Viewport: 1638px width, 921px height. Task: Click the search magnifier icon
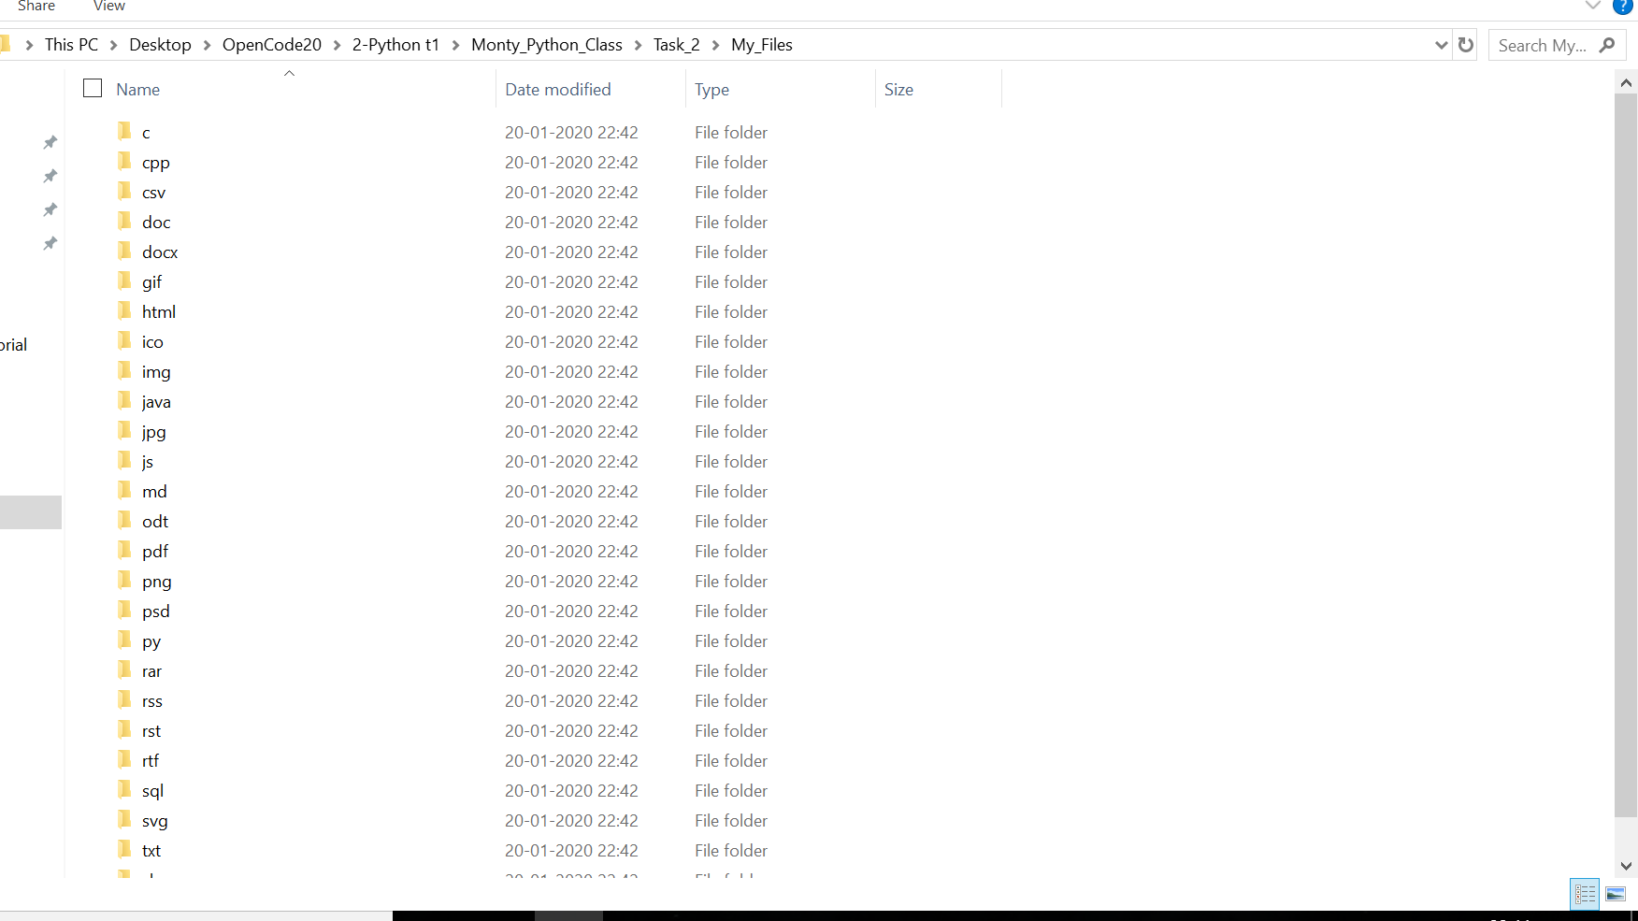(1609, 44)
